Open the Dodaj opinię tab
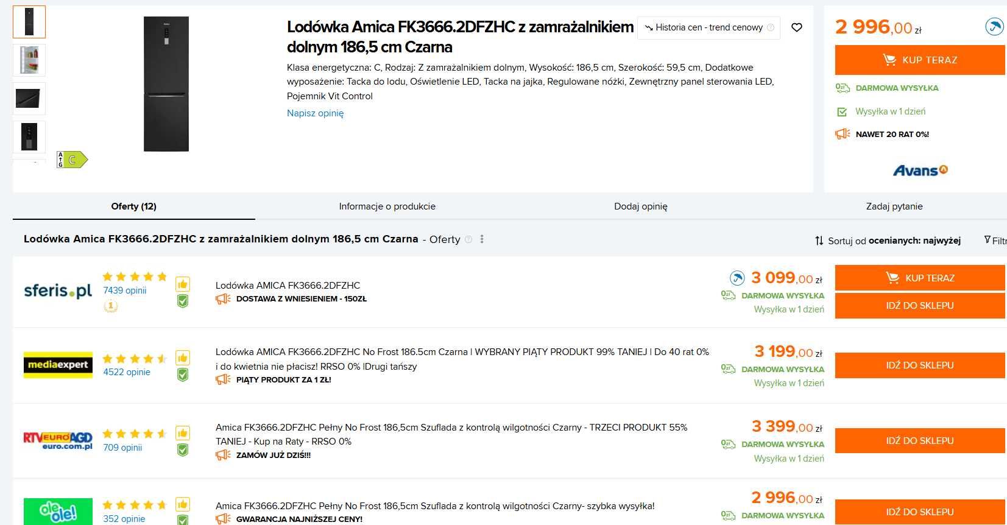The image size is (1007, 525). pyautogui.click(x=641, y=206)
